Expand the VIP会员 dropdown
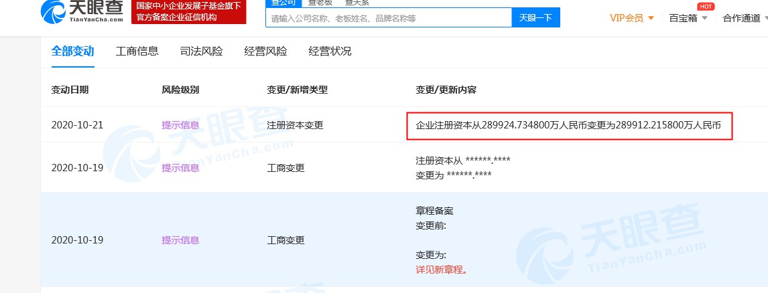The image size is (768, 293). tap(632, 18)
